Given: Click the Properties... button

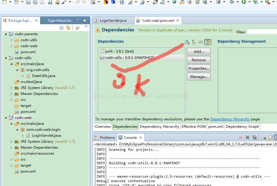Looking at the screenshot, I should [x=199, y=68].
